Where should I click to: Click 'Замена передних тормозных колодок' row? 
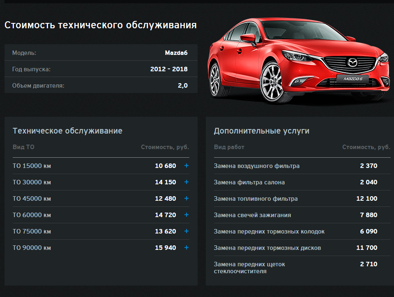click(x=302, y=231)
